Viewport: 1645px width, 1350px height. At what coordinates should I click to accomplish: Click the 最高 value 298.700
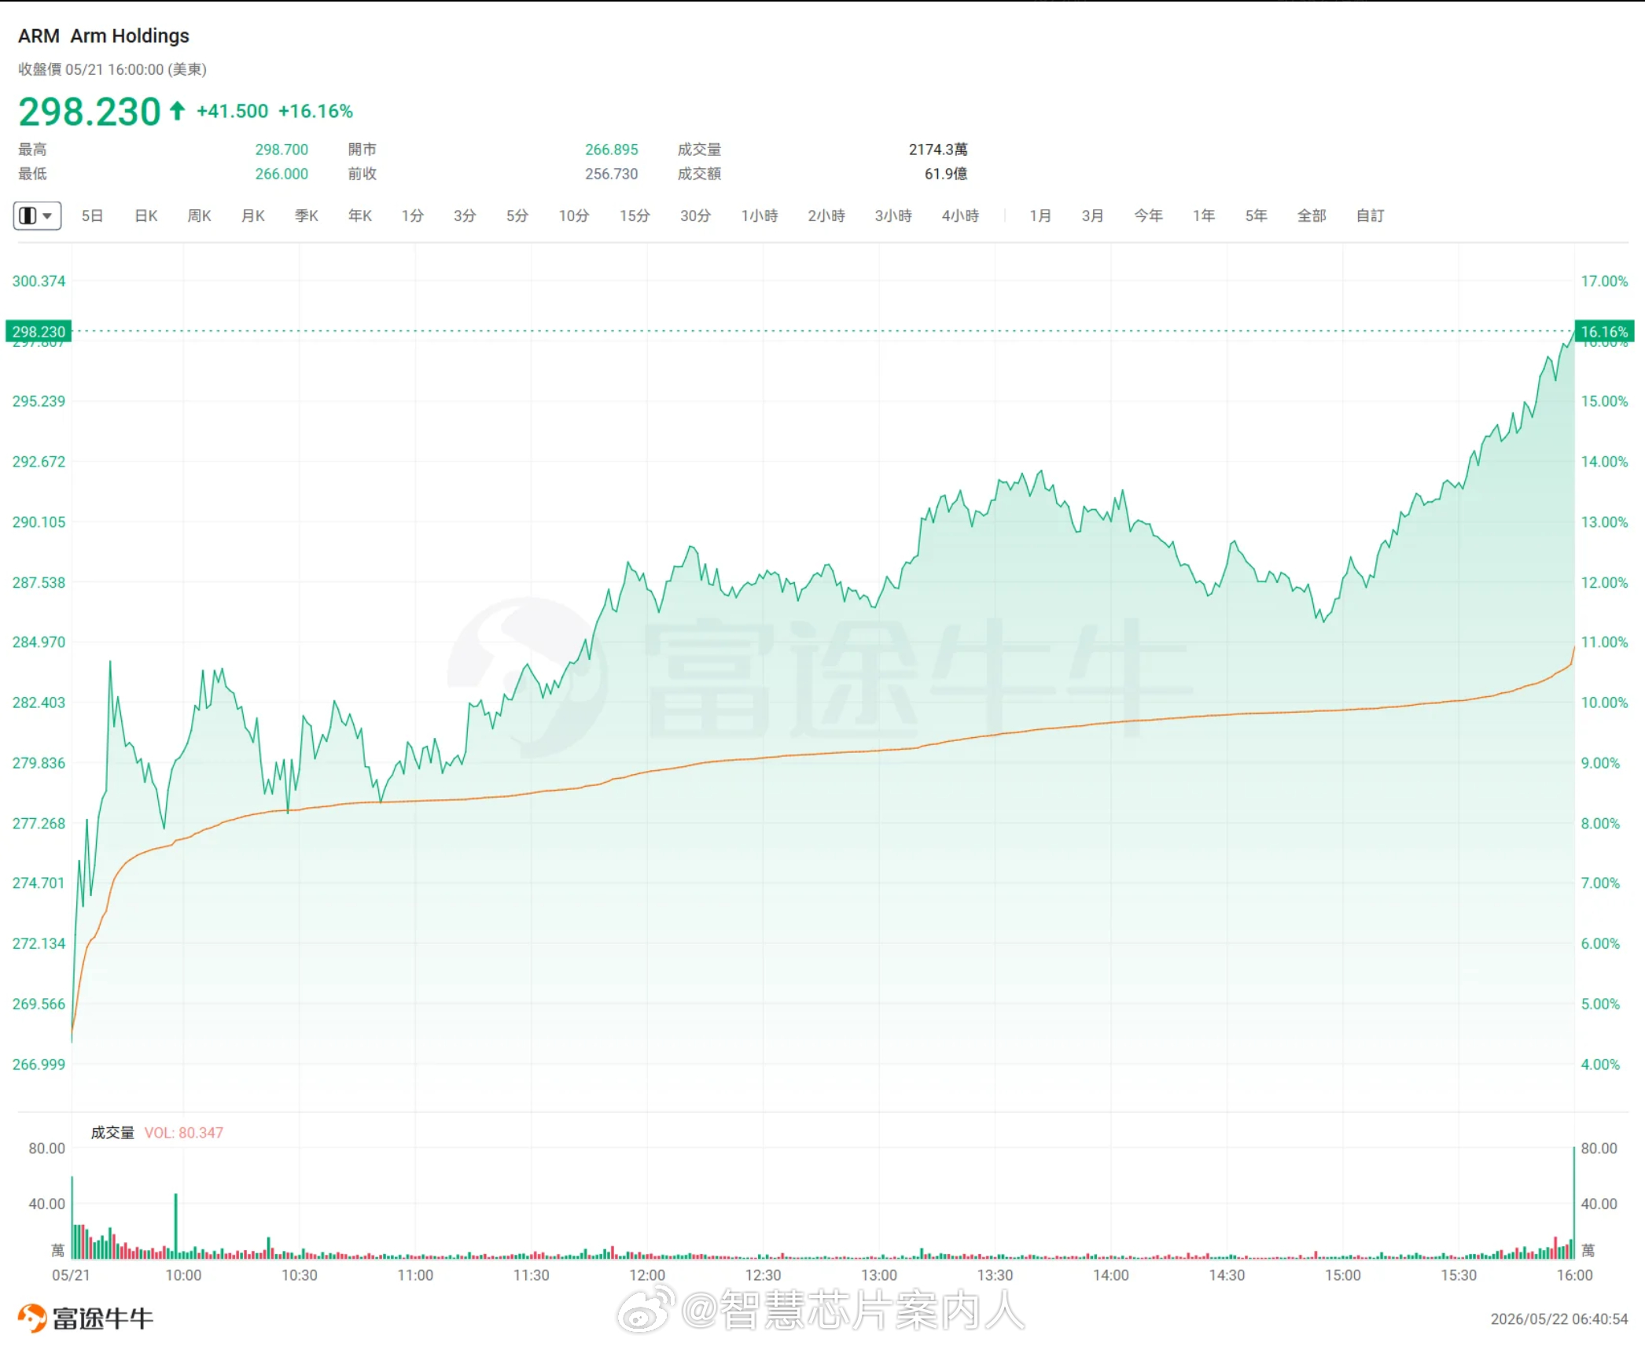[282, 149]
